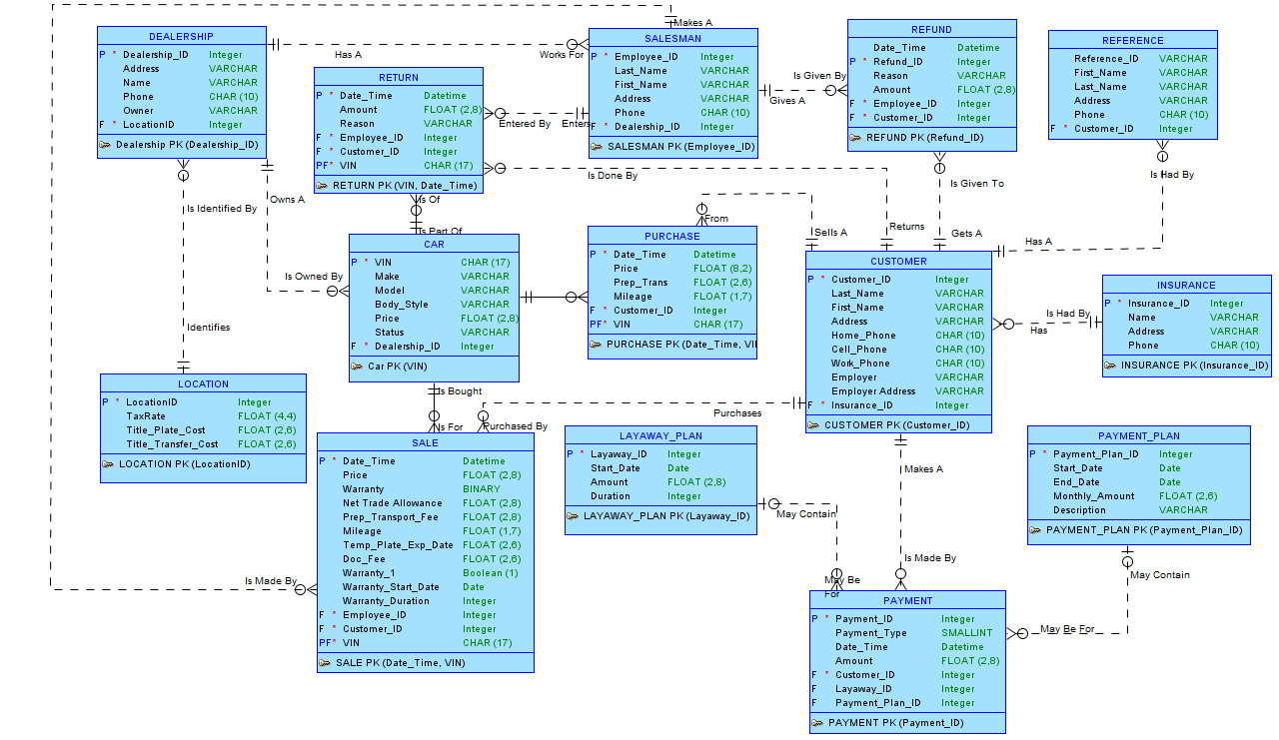Select the REFERENCE entity header
Image resolution: width=1279 pixels, height=740 pixels.
tap(1132, 41)
